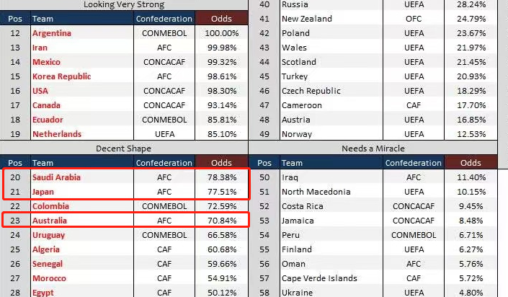Image resolution: width=508 pixels, height=297 pixels.
Task: Select the 'Colombia' team cell
Action: click(50, 206)
